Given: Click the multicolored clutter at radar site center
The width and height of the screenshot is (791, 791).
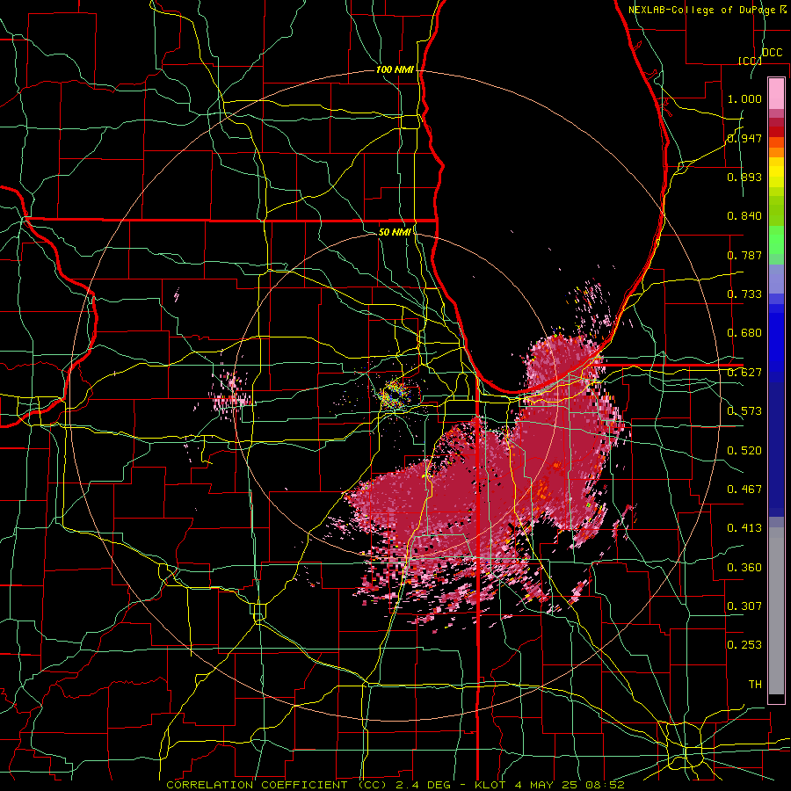Looking at the screenshot, I should (x=395, y=395).
